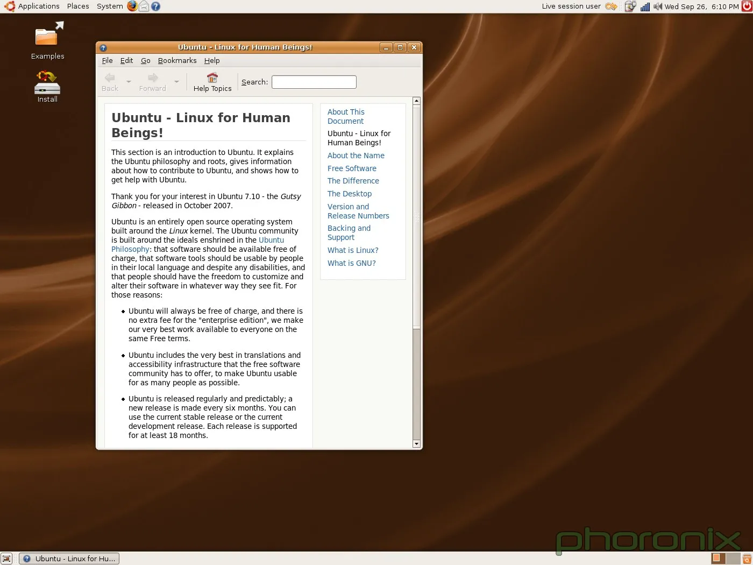Select current section 'Ubuntu - Linux for Human Beings!' in sidebar
Screen dimensions: 753x565
point(359,138)
